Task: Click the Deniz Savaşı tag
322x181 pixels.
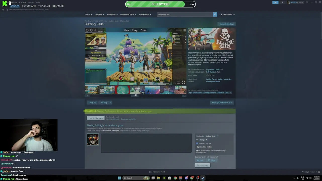Action: point(197,93)
